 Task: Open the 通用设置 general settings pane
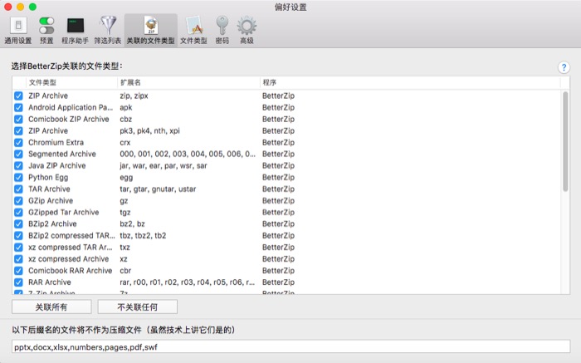pyautogui.click(x=17, y=31)
